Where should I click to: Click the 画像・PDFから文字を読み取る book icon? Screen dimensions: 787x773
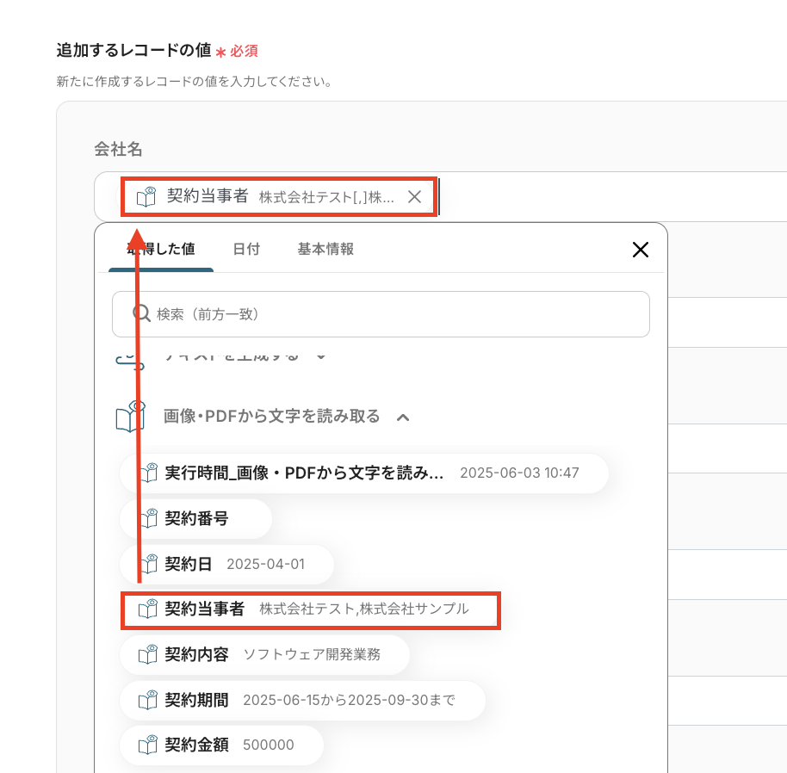(x=130, y=417)
